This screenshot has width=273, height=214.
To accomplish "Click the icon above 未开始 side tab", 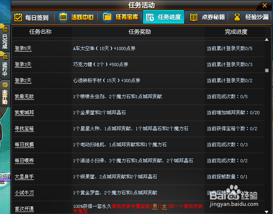I will click(x=5, y=85).
